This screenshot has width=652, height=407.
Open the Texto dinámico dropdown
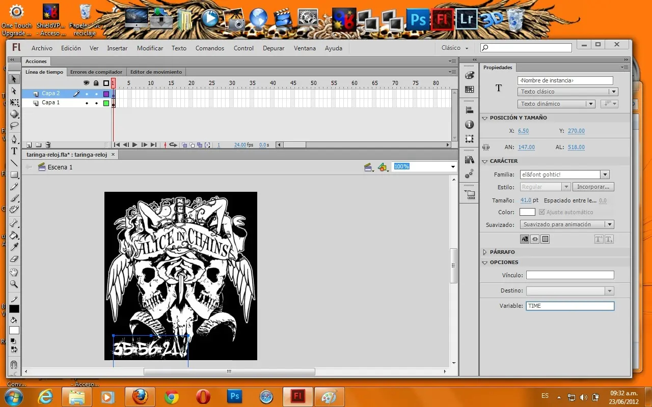pos(556,104)
